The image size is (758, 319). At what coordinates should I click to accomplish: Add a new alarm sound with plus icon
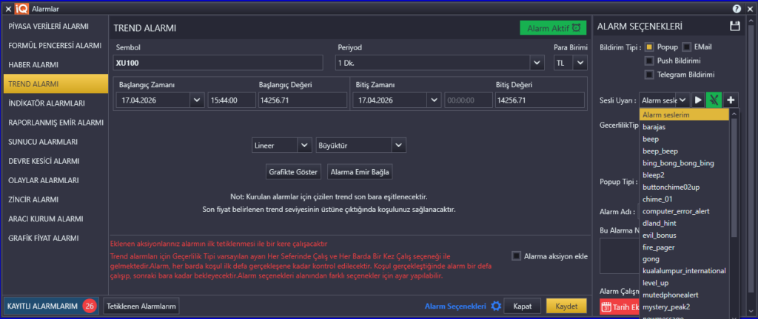click(731, 100)
